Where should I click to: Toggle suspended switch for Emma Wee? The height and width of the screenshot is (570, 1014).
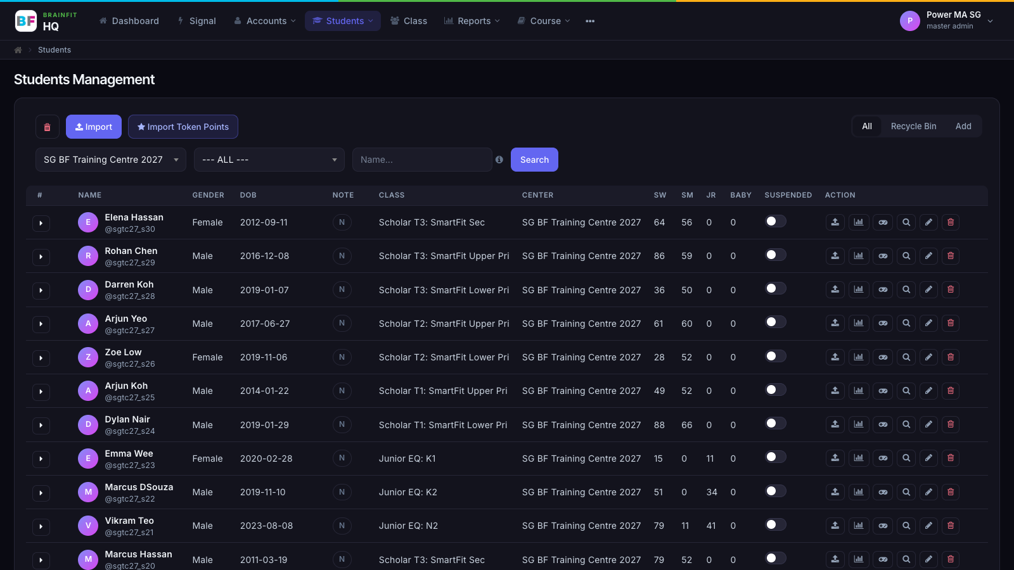(775, 457)
